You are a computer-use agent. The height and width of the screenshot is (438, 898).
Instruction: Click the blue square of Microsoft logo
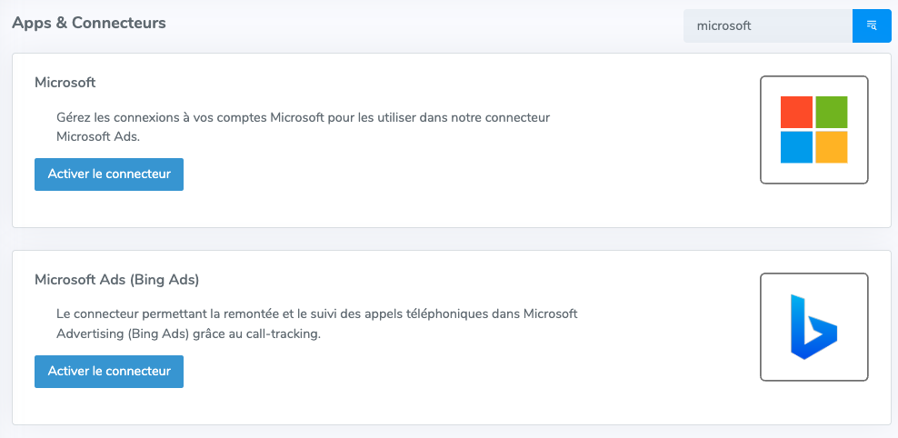[796, 147]
